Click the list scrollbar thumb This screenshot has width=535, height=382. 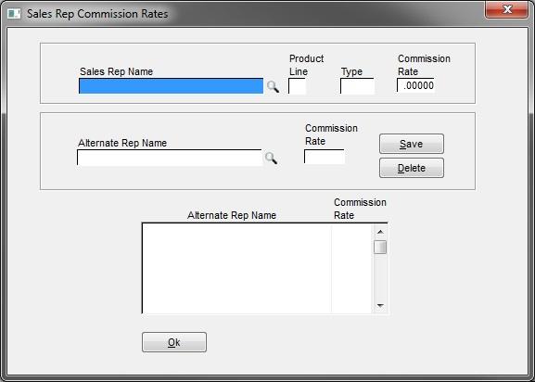point(380,248)
